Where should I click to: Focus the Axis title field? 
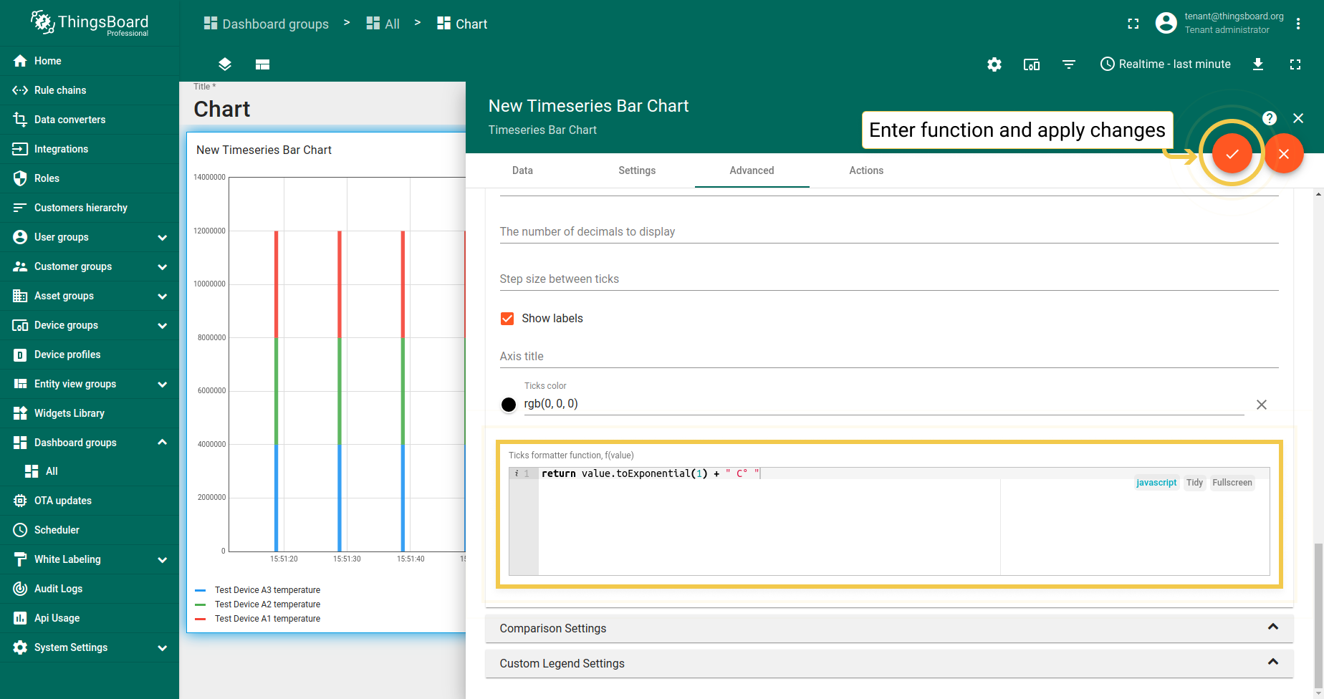pyautogui.click(x=889, y=356)
